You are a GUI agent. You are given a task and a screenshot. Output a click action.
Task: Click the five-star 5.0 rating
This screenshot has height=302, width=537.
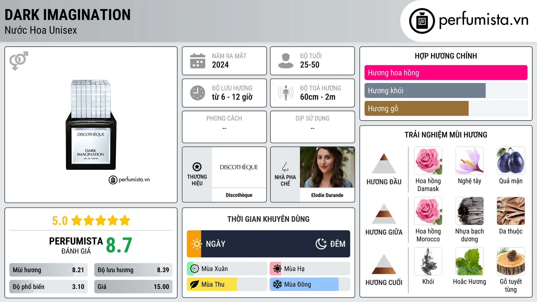(x=91, y=220)
